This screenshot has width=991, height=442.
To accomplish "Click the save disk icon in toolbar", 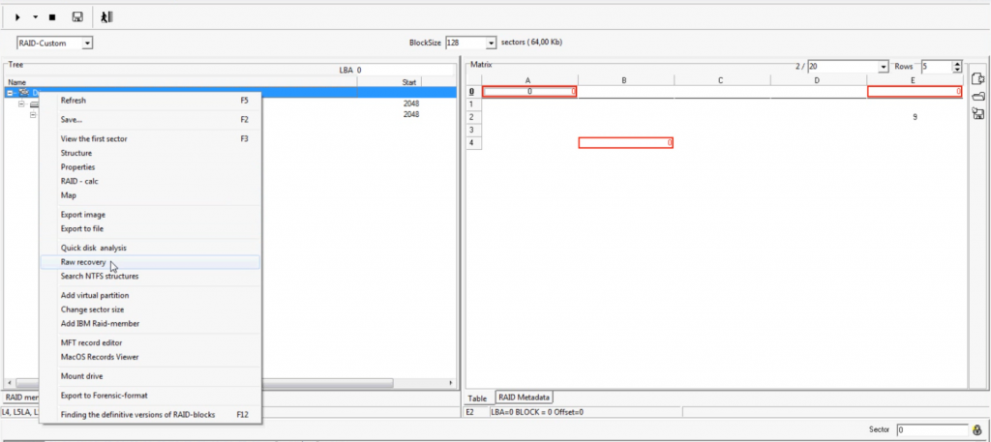I will 77,17.
